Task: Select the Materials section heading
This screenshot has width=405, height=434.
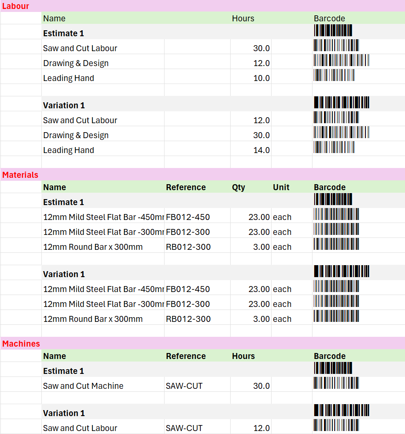Action: (20, 175)
